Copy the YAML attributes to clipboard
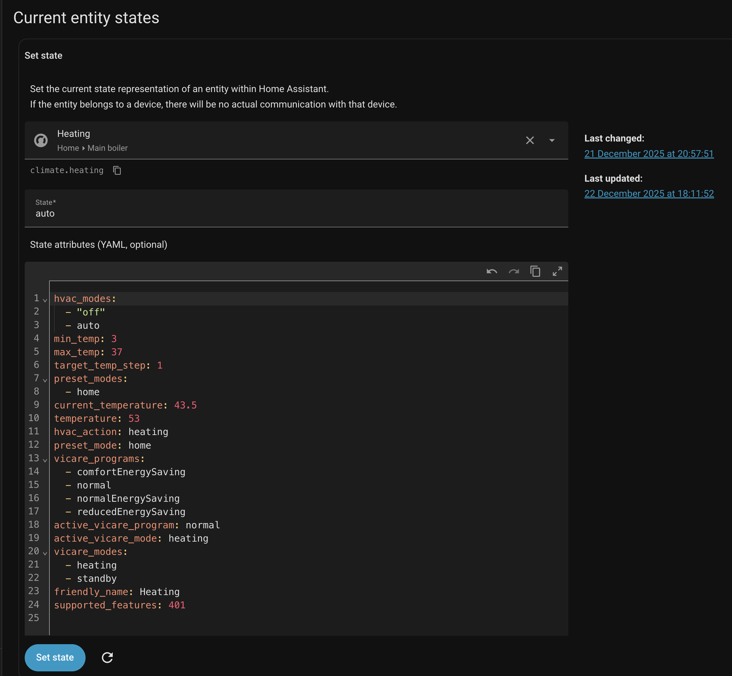The width and height of the screenshot is (732, 676). 535,271
